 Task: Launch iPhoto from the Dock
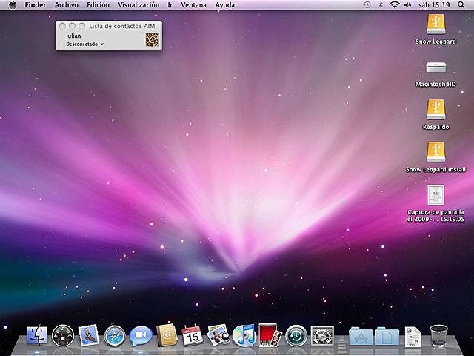pyautogui.click(x=218, y=335)
